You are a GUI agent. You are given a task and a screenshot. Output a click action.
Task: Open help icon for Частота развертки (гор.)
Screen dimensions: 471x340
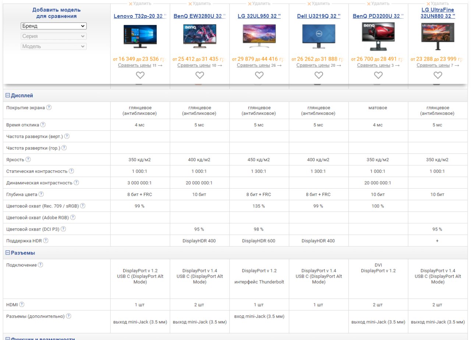tap(64, 148)
